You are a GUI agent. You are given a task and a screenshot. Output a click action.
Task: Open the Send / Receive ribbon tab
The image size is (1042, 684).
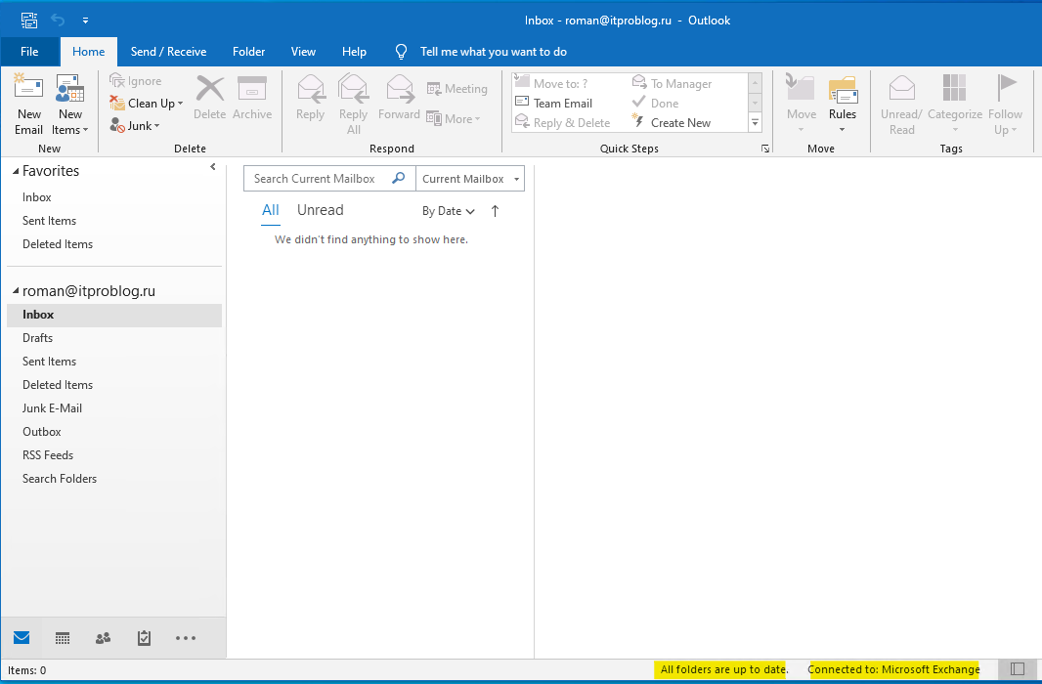(168, 52)
